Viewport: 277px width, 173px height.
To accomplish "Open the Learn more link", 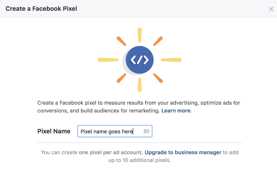I will (176, 111).
